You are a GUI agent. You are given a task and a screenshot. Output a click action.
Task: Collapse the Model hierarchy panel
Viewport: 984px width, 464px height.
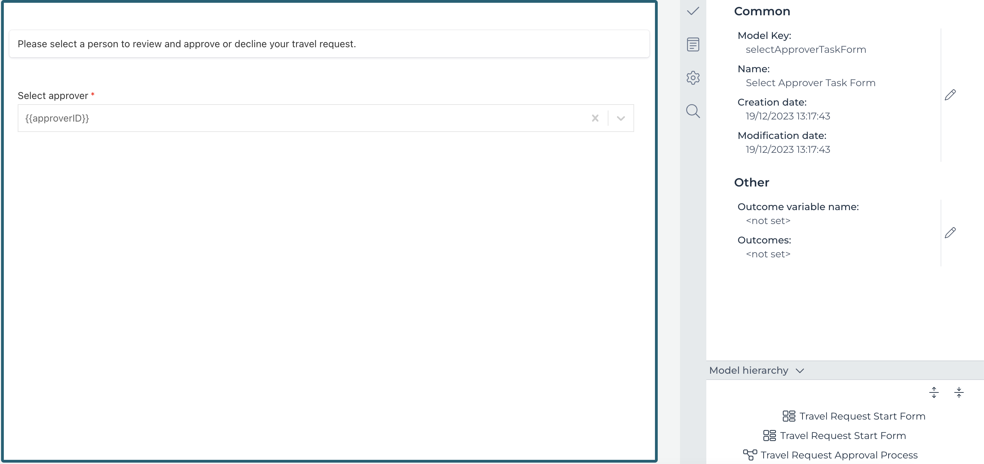pos(800,370)
